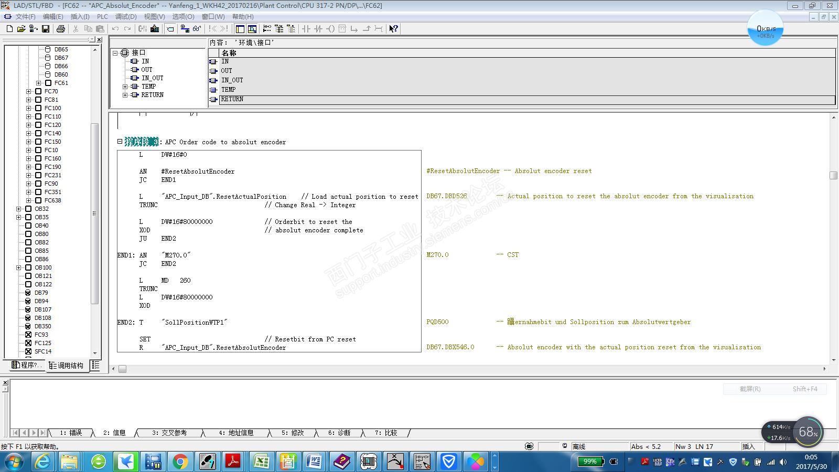
Task: Open the 编辑(E) menu
Action: [52, 17]
